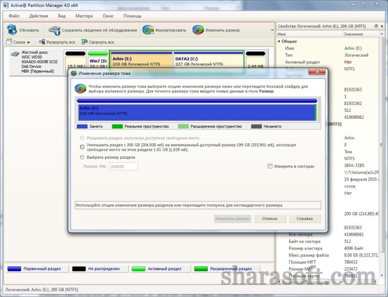Click the Свернуть все icon
This screenshot has width=388, height=297.
[85, 42]
